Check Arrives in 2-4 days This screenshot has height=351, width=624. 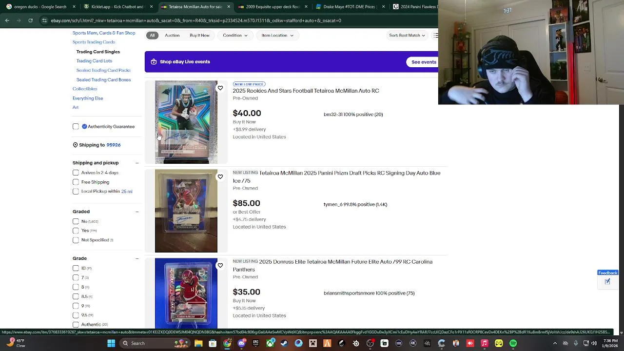point(76,173)
